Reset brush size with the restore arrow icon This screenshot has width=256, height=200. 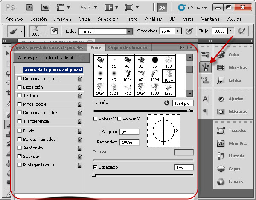(166, 103)
